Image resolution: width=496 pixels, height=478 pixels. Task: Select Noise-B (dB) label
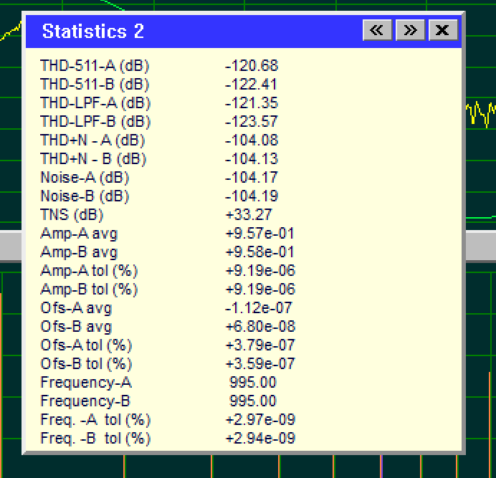[85, 196]
